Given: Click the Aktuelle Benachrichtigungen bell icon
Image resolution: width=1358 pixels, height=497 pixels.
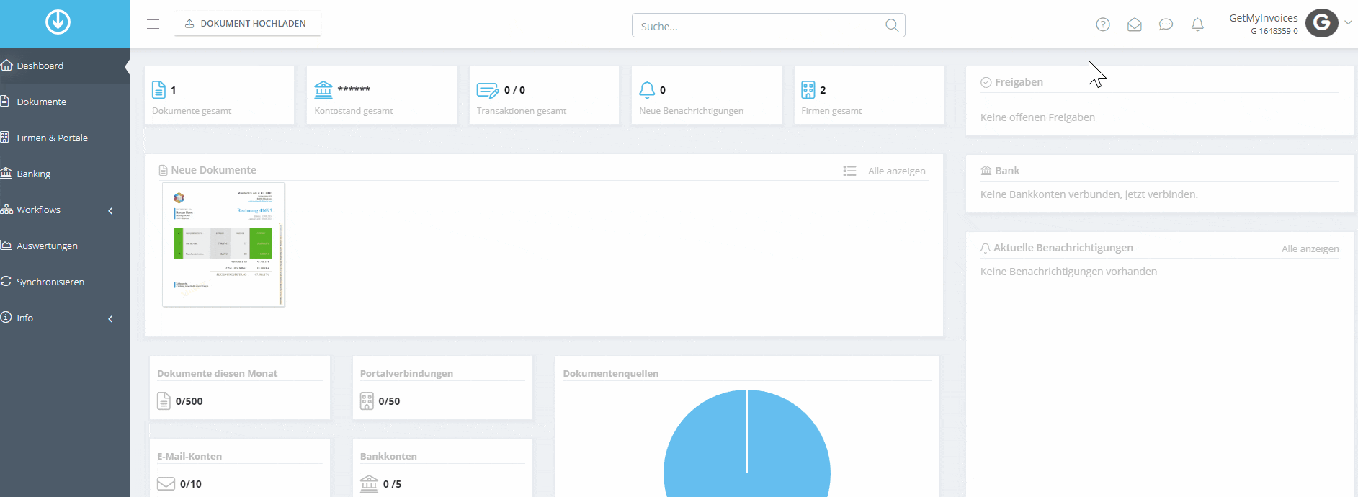Looking at the screenshot, I should [986, 248].
